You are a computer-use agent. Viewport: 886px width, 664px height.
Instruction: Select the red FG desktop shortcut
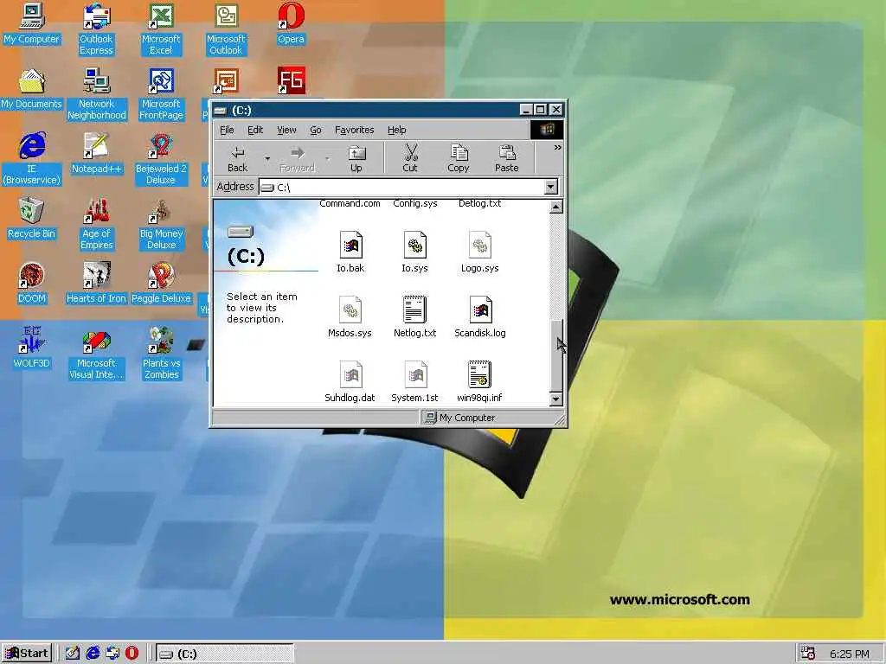coord(291,80)
